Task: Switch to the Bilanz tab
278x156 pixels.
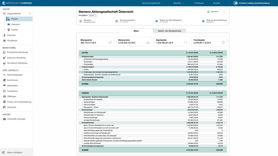Action: tap(136, 31)
